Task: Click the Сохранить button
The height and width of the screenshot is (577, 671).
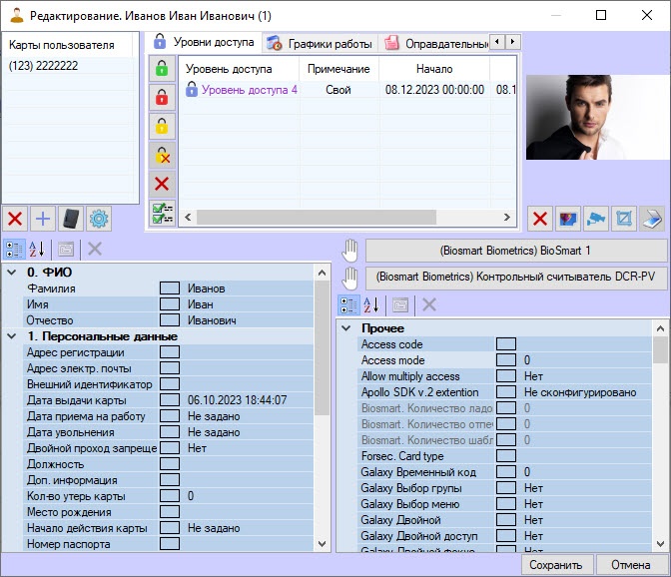Action: coord(556,565)
